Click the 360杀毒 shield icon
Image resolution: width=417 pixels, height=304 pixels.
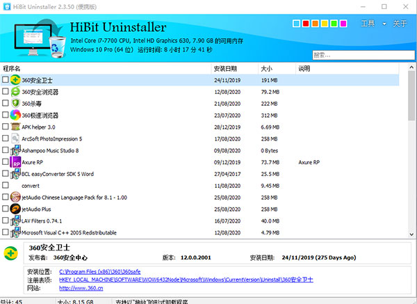[15, 103]
